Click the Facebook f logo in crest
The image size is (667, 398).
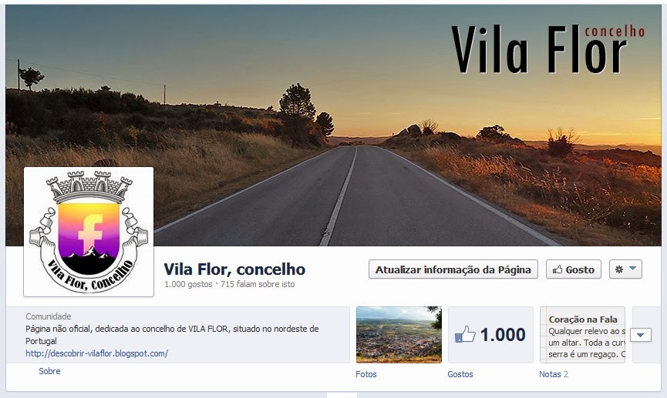point(90,232)
